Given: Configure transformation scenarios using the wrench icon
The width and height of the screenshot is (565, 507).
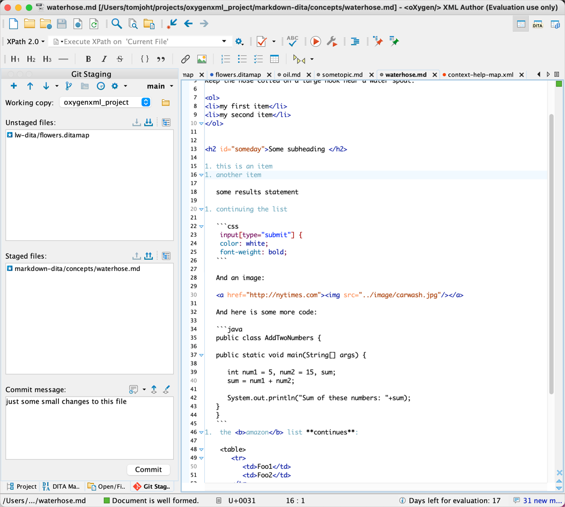Looking at the screenshot, I should 332,41.
